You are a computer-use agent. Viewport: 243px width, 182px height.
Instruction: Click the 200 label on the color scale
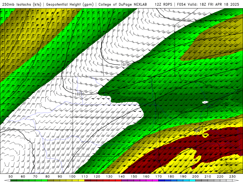pos(195,177)
